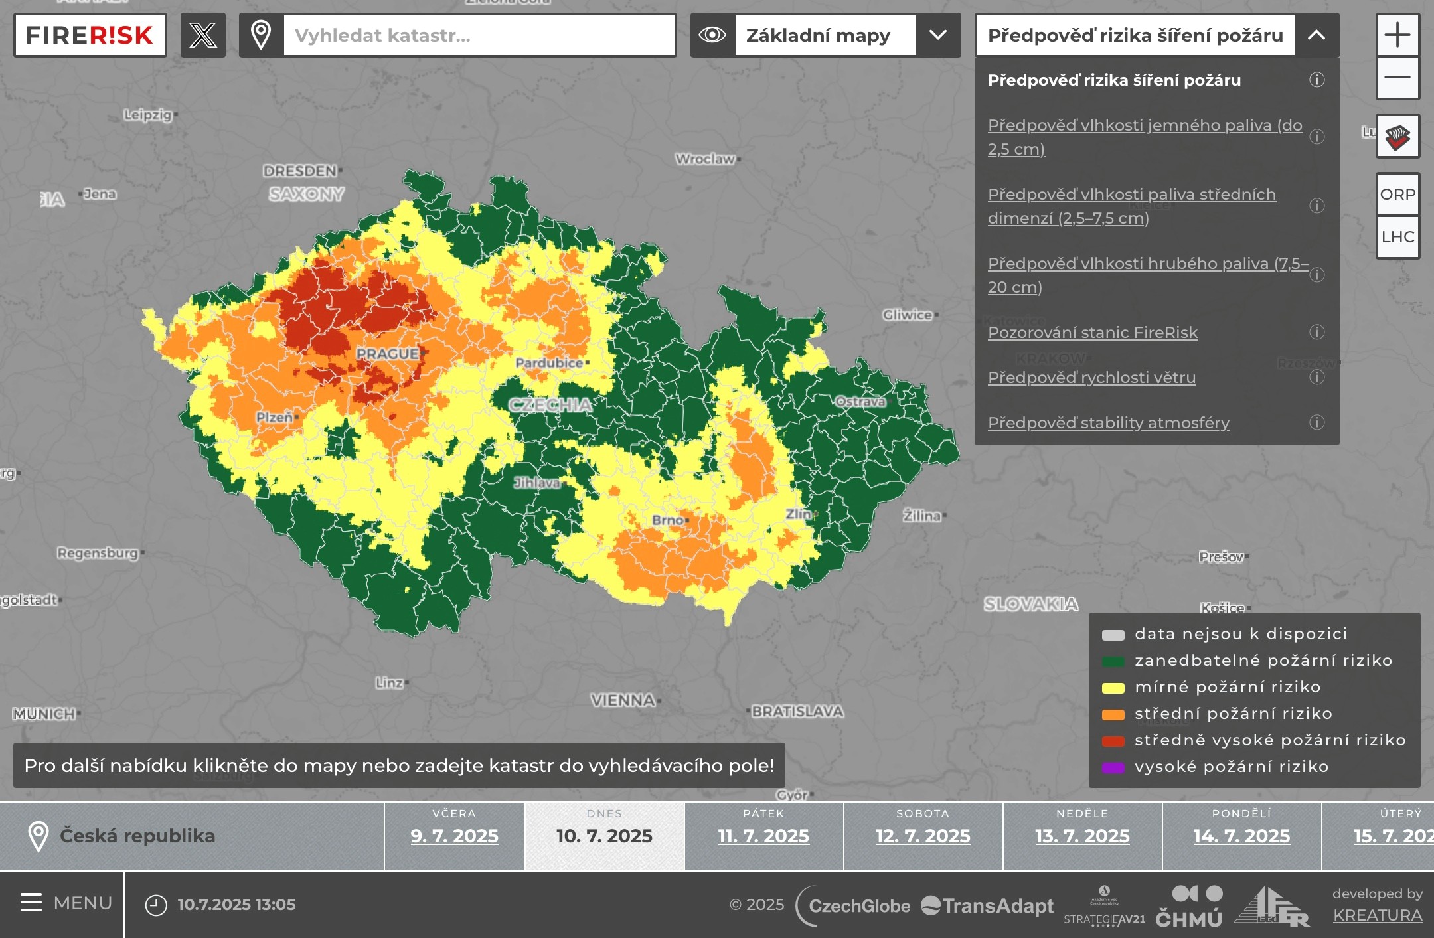The height and width of the screenshot is (938, 1434).
Task: Switch to Saturday 12. 7. 2025
Action: pyautogui.click(x=923, y=836)
